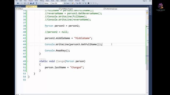Pin the Program.cs tab

(x=34, y=7)
